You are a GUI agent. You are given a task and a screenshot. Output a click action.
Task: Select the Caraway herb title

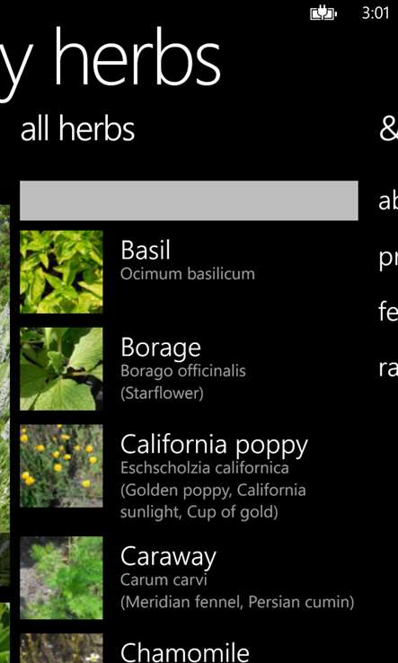[168, 557]
